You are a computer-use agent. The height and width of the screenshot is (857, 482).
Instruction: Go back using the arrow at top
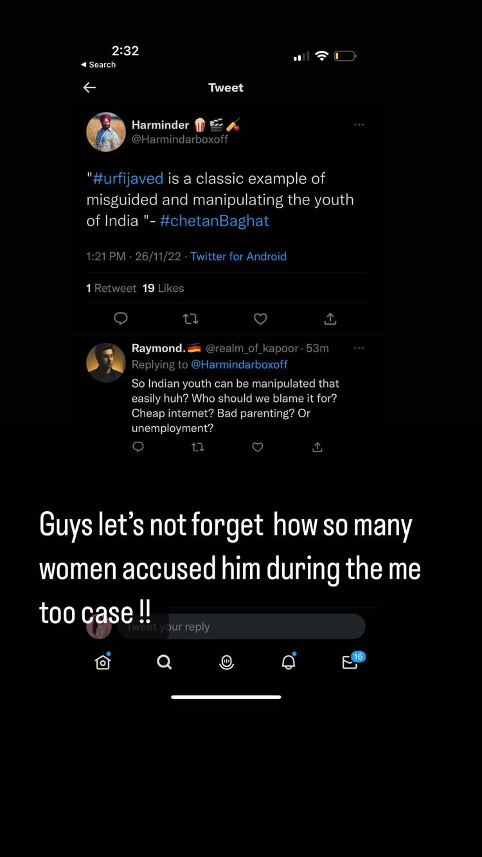[89, 87]
